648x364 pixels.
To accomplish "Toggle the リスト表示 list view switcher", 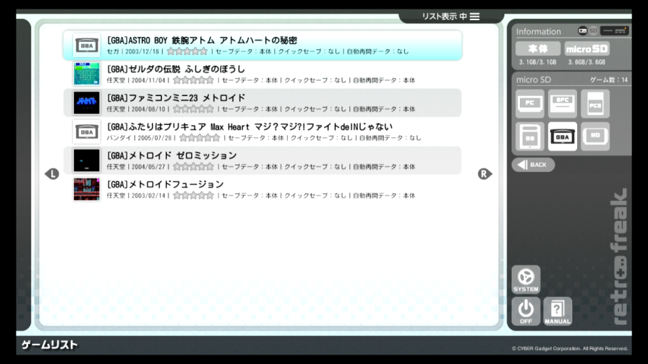I will pyautogui.click(x=451, y=17).
